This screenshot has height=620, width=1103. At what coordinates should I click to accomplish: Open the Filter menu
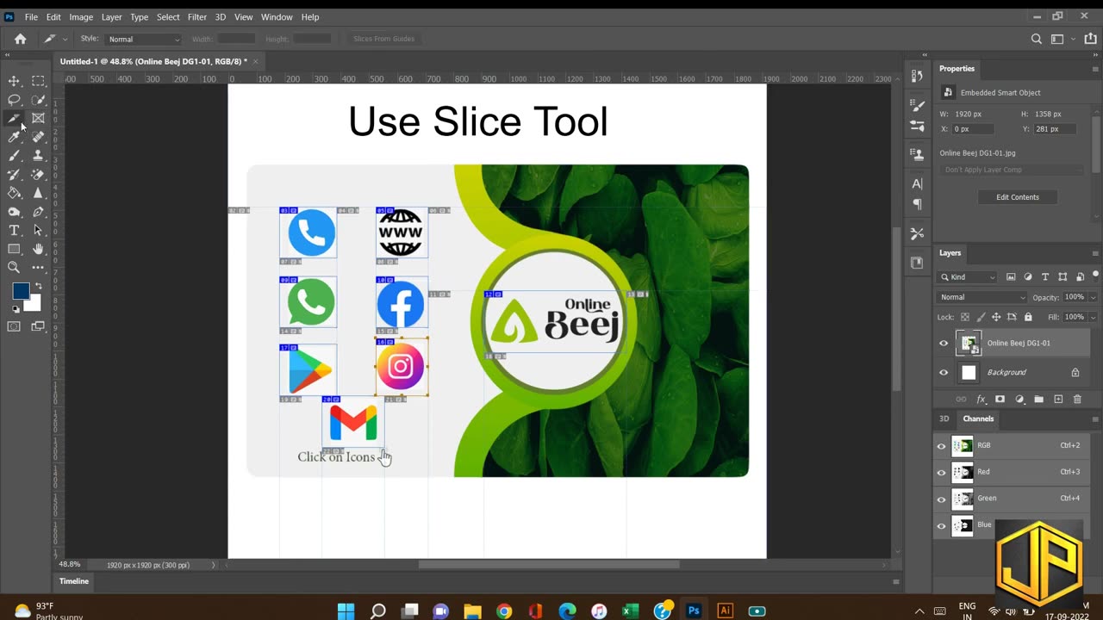(x=196, y=16)
